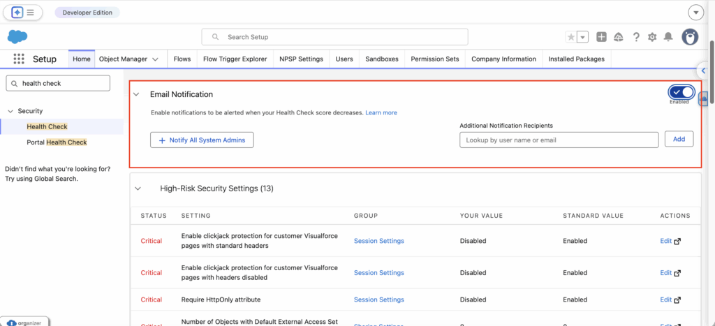This screenshot has width=715, height=326.
Task: Open the Sandboxes tab
Action: [x=382, y=59]
